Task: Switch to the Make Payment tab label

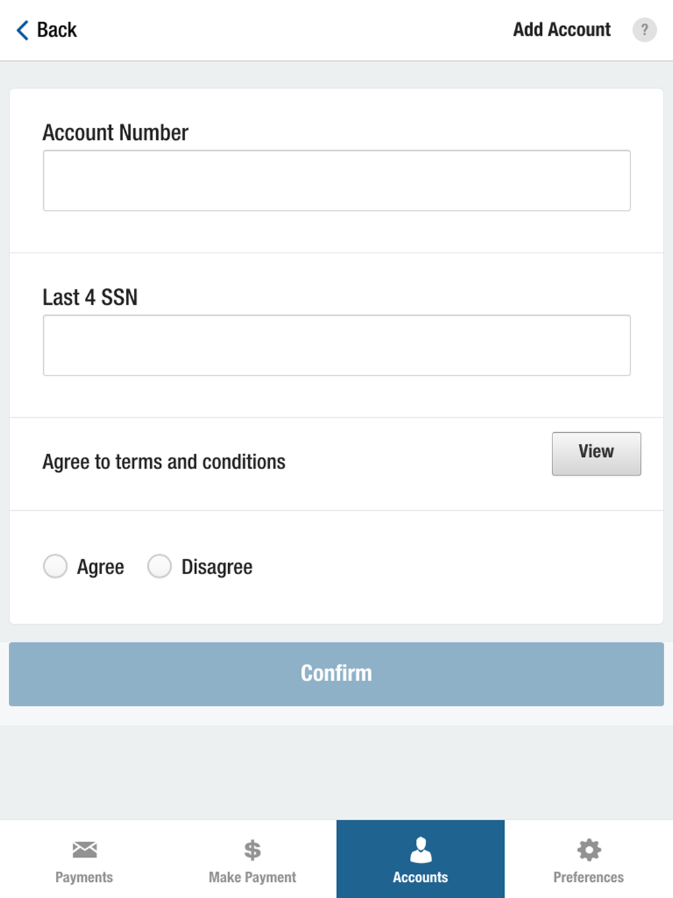Action: click(252, 877)
